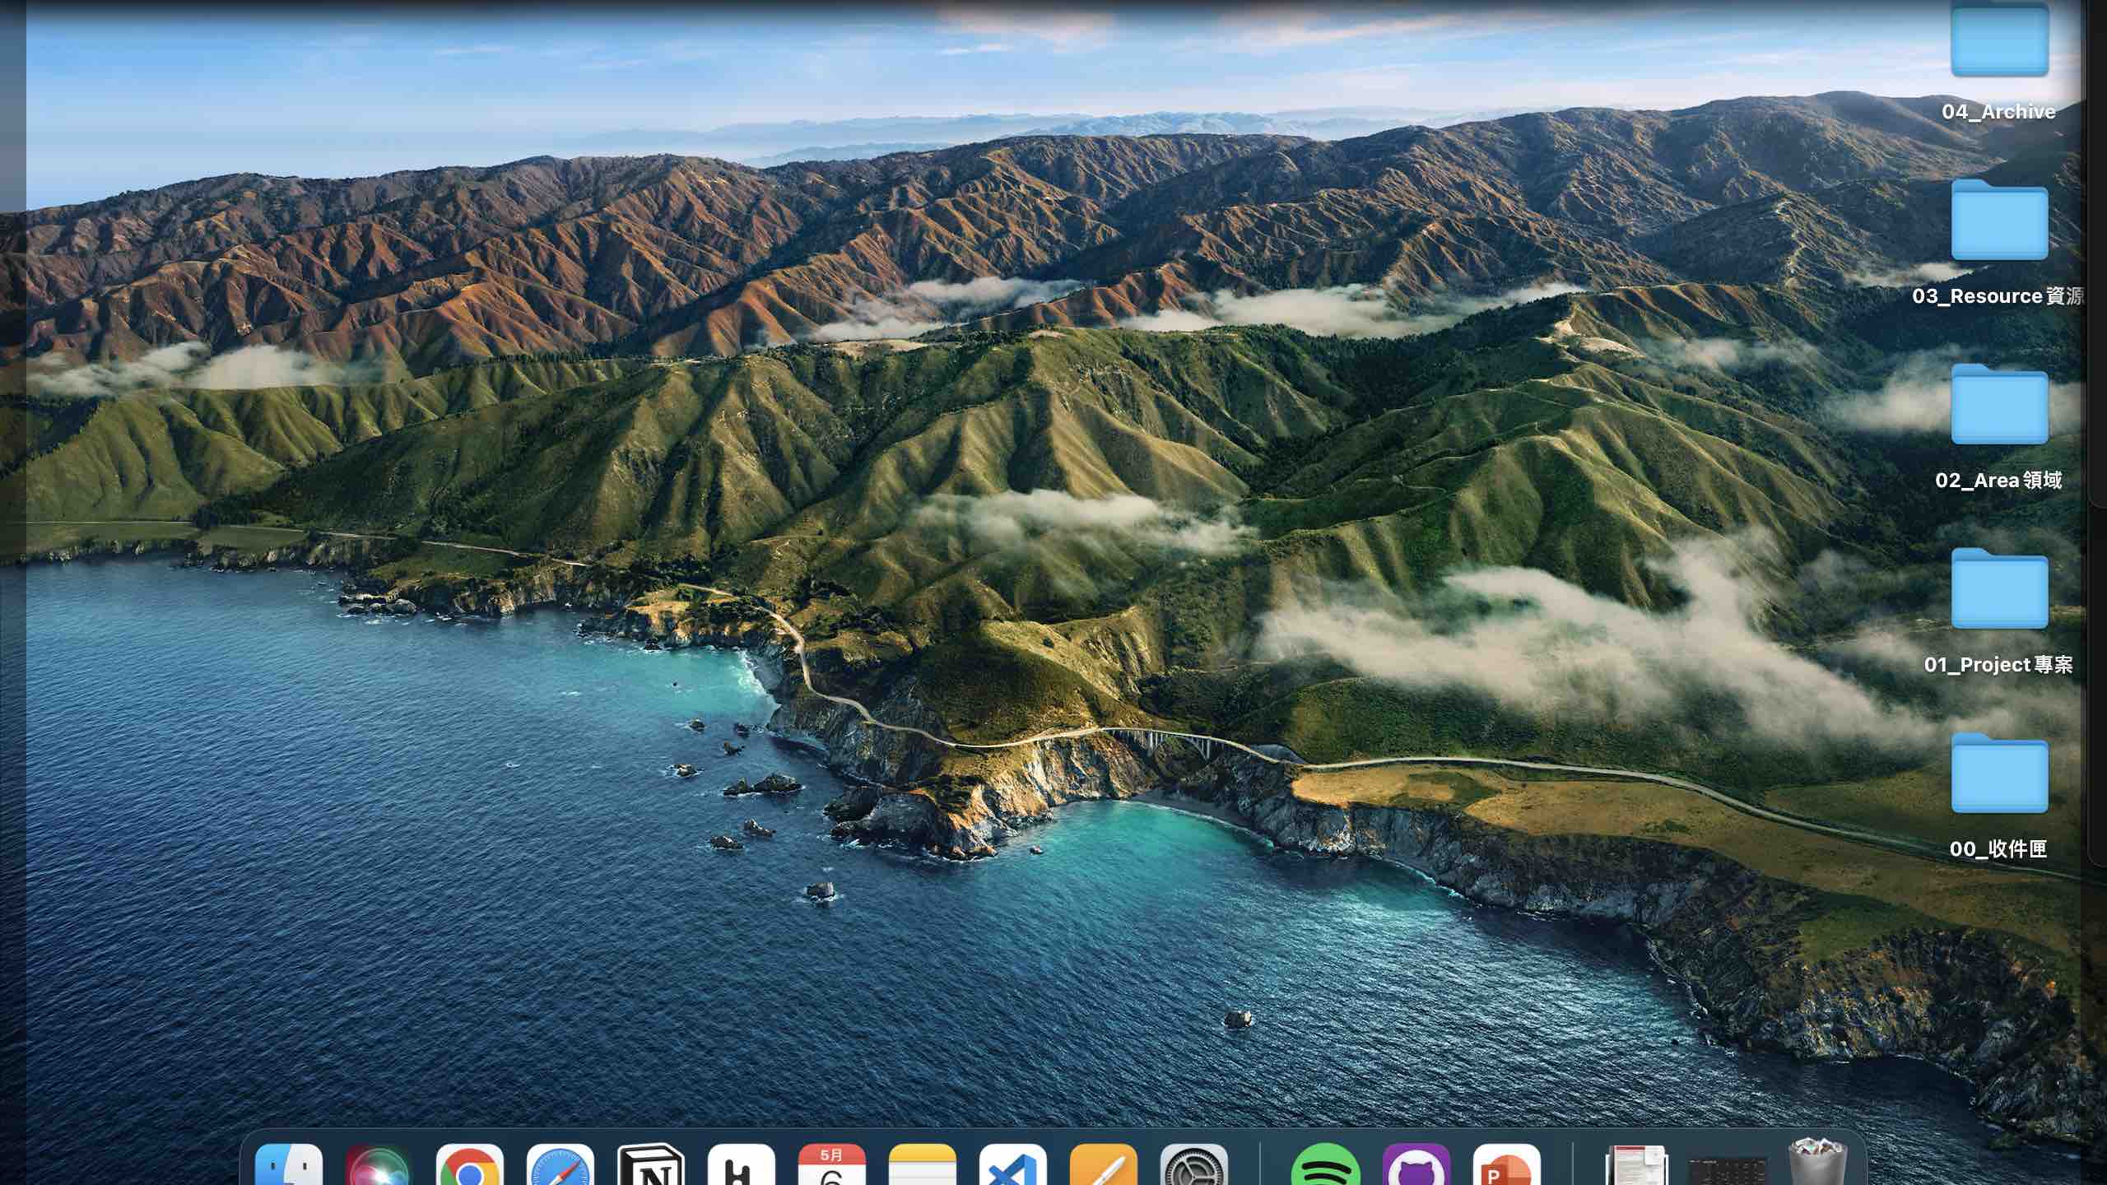Launch Visual Studio Code from the Dock

(x=1013, y=1164)
